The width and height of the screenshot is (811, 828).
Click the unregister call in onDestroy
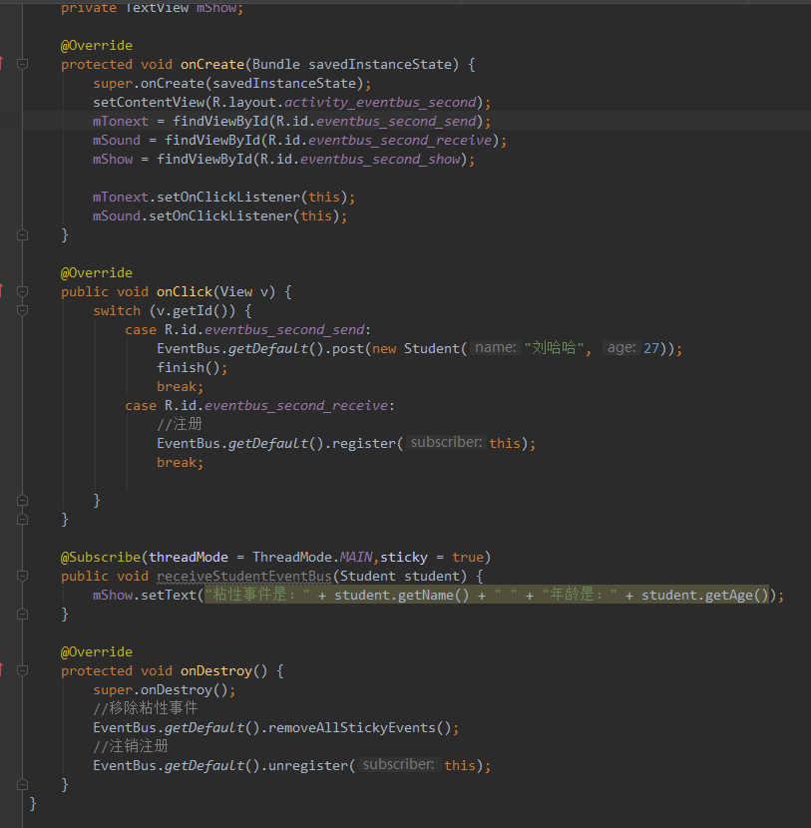tap(309, 765)
